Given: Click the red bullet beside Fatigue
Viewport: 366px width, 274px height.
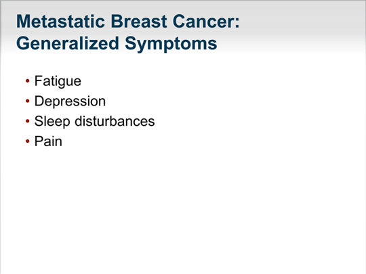Looking at the screenshot, I should click(x=28, y=81).
